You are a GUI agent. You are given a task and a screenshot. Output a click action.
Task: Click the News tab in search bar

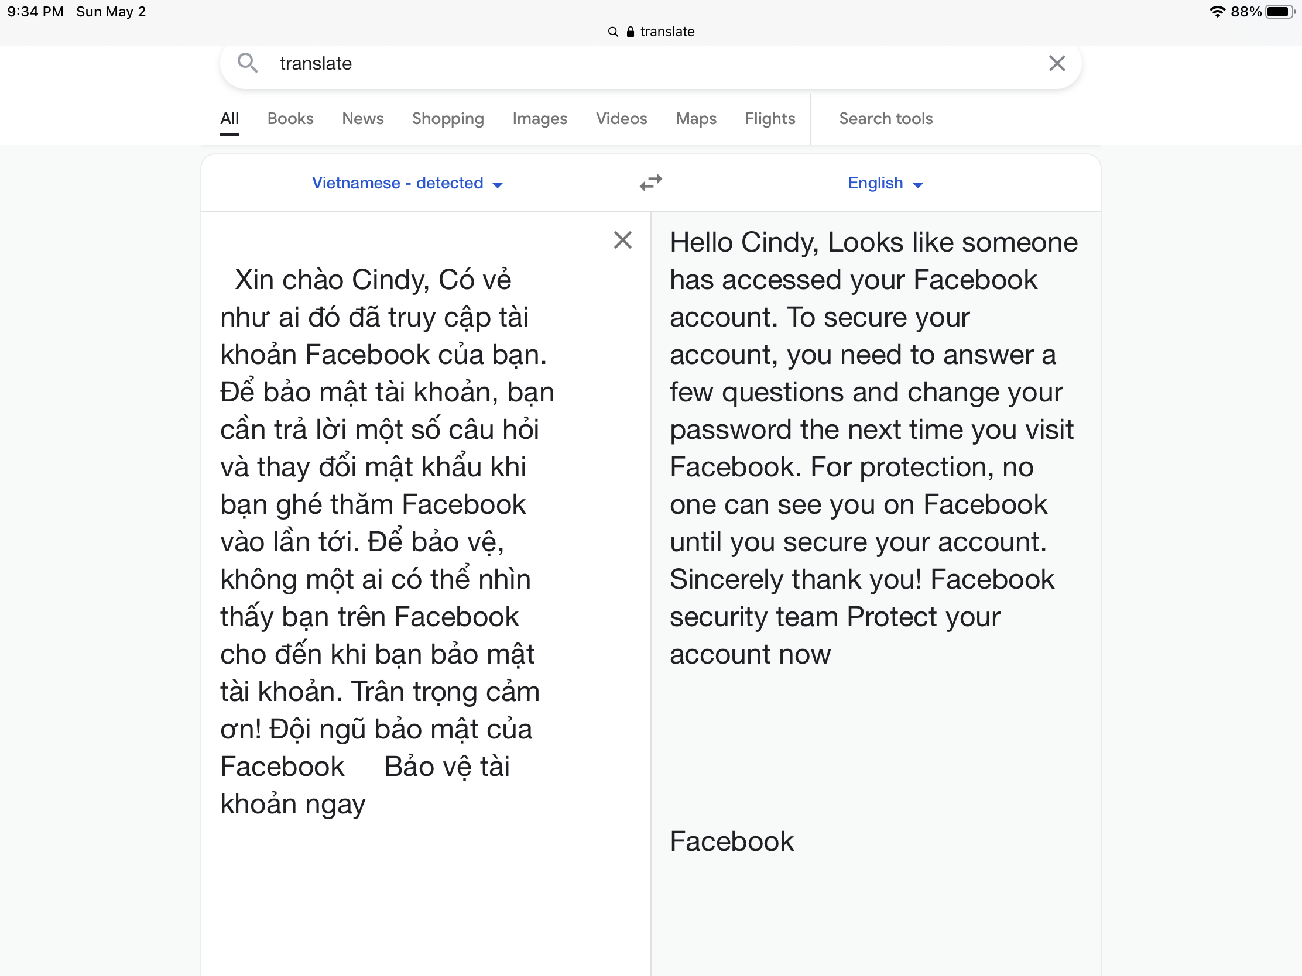click(362, 118)
